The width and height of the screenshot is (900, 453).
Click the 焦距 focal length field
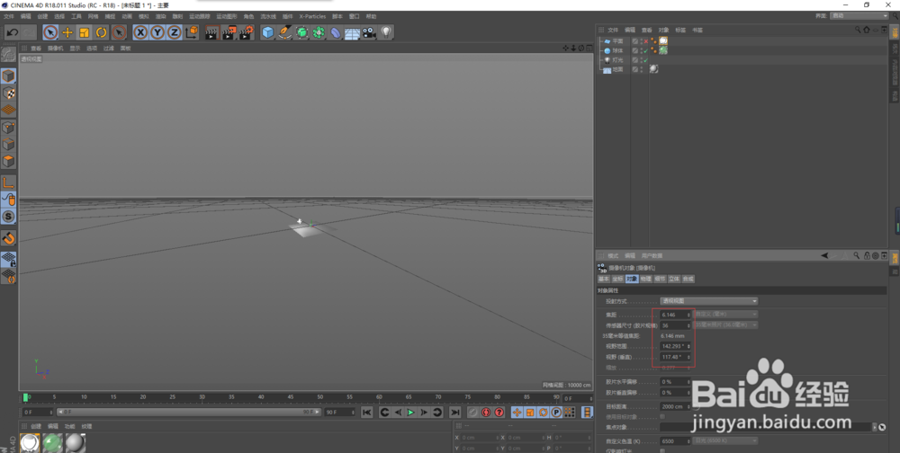[676, 315]
